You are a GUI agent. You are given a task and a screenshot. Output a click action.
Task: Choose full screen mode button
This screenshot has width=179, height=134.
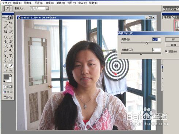[x=11, y=92]
